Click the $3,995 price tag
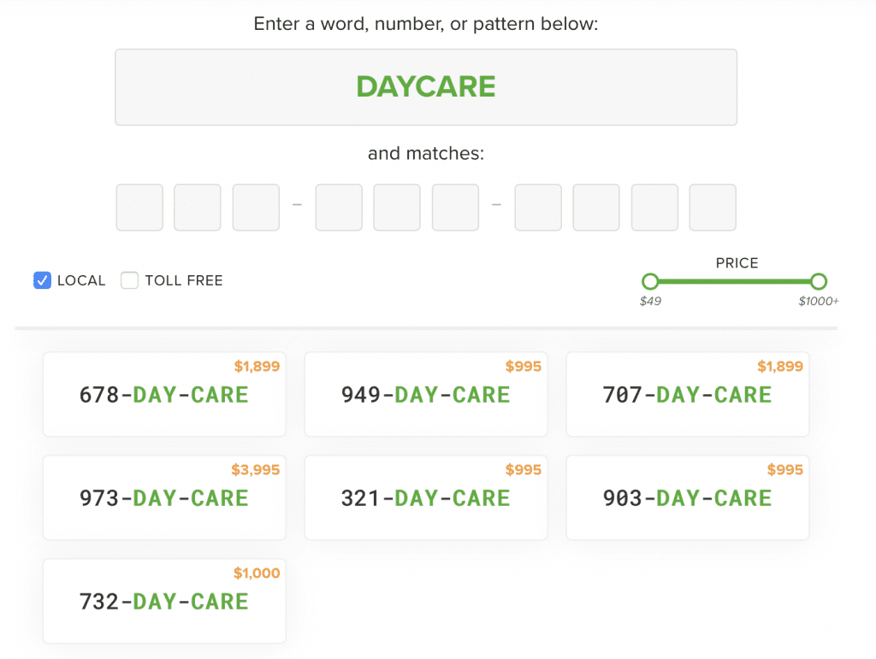The width and height of the screenshot is (876, 659). click(255, 470)
